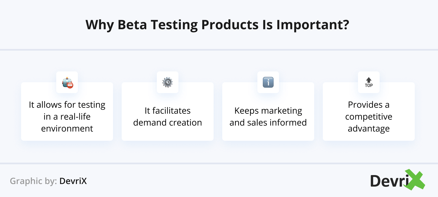438x197 pixels.
Task: Select the 'Why Beta Testing Products Is Important?' heading
Action: [217, 25]
